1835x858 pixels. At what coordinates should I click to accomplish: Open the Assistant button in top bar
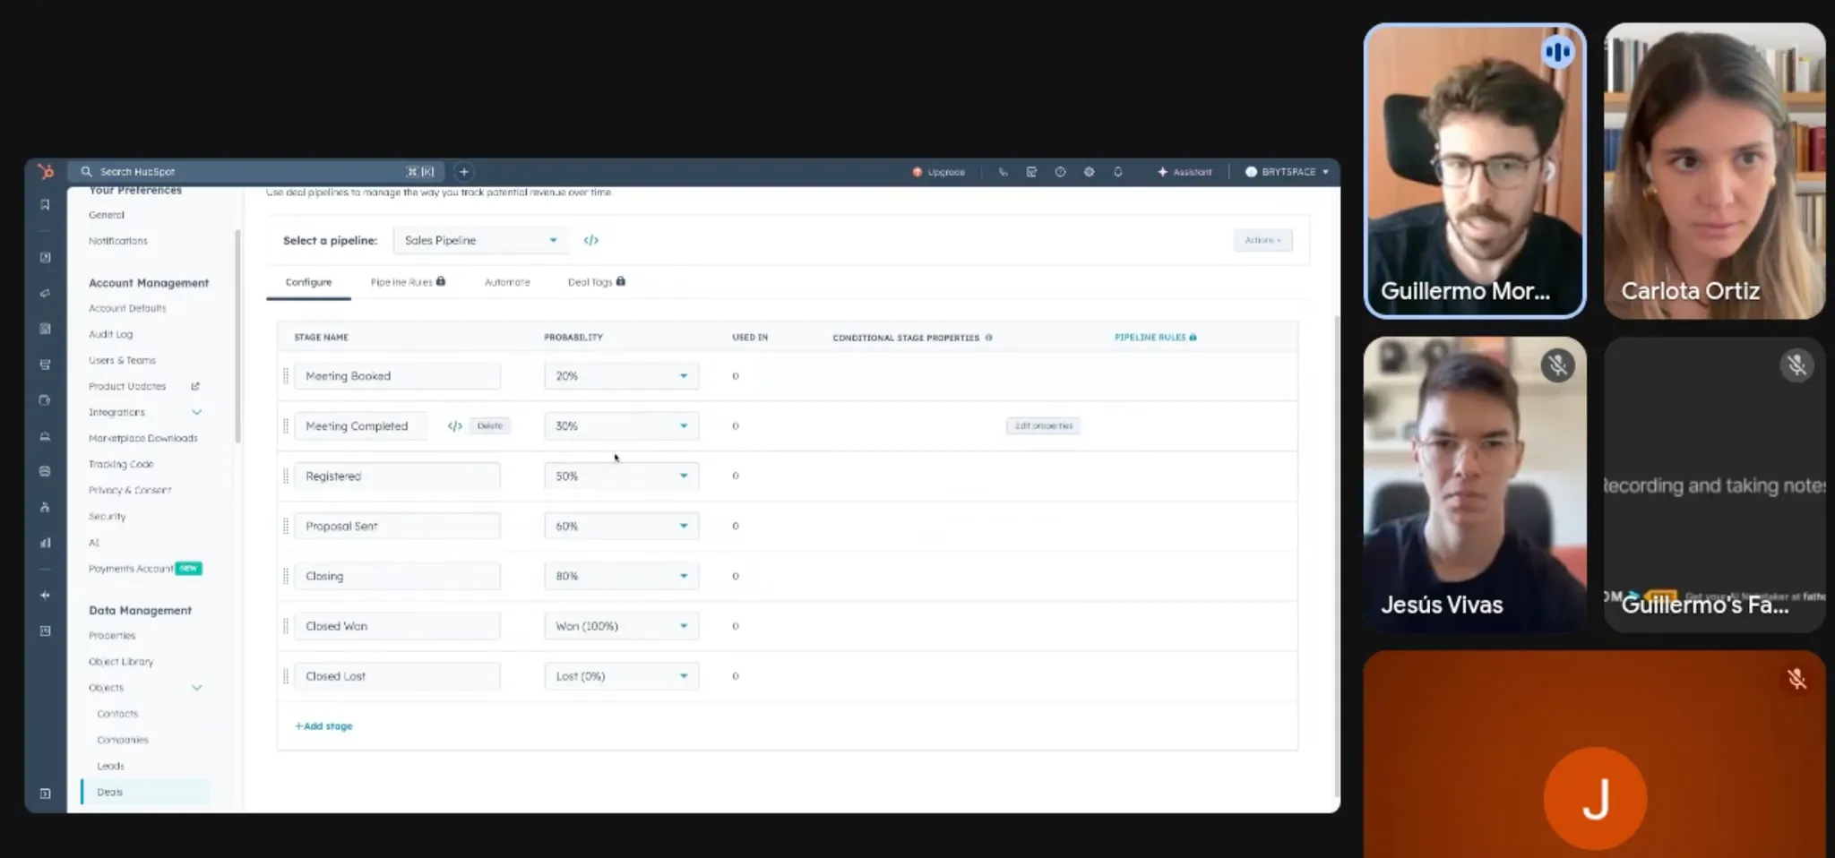click(1185, 172)
